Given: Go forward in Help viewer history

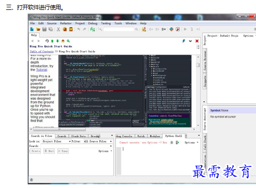Looking at the screenshot, I should pos(39,41).
